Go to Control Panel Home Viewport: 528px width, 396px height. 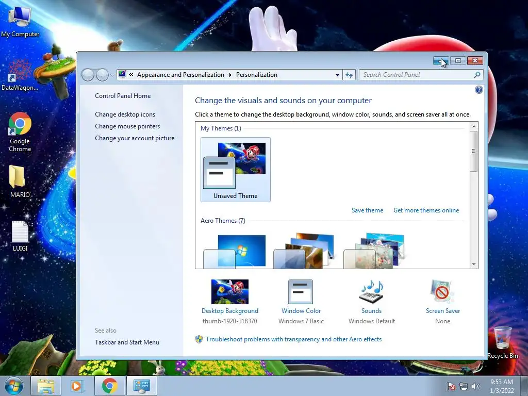123,95
